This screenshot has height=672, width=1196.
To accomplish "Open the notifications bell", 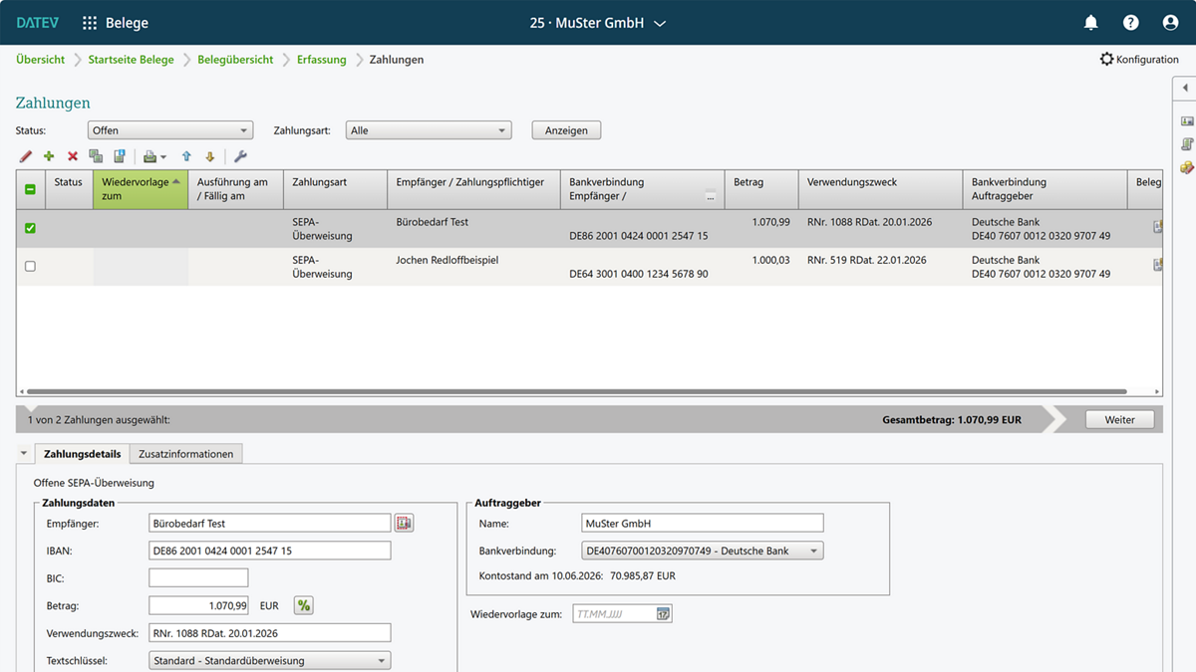I will [x=1091, y=22].
